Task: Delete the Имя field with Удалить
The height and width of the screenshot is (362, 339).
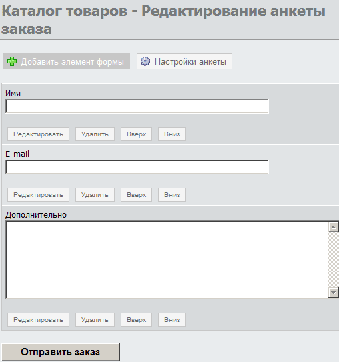Action: [95, 134]
